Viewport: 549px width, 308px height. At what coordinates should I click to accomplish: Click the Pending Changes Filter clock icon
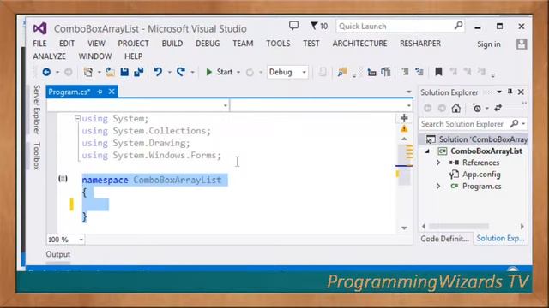[477, 109]
